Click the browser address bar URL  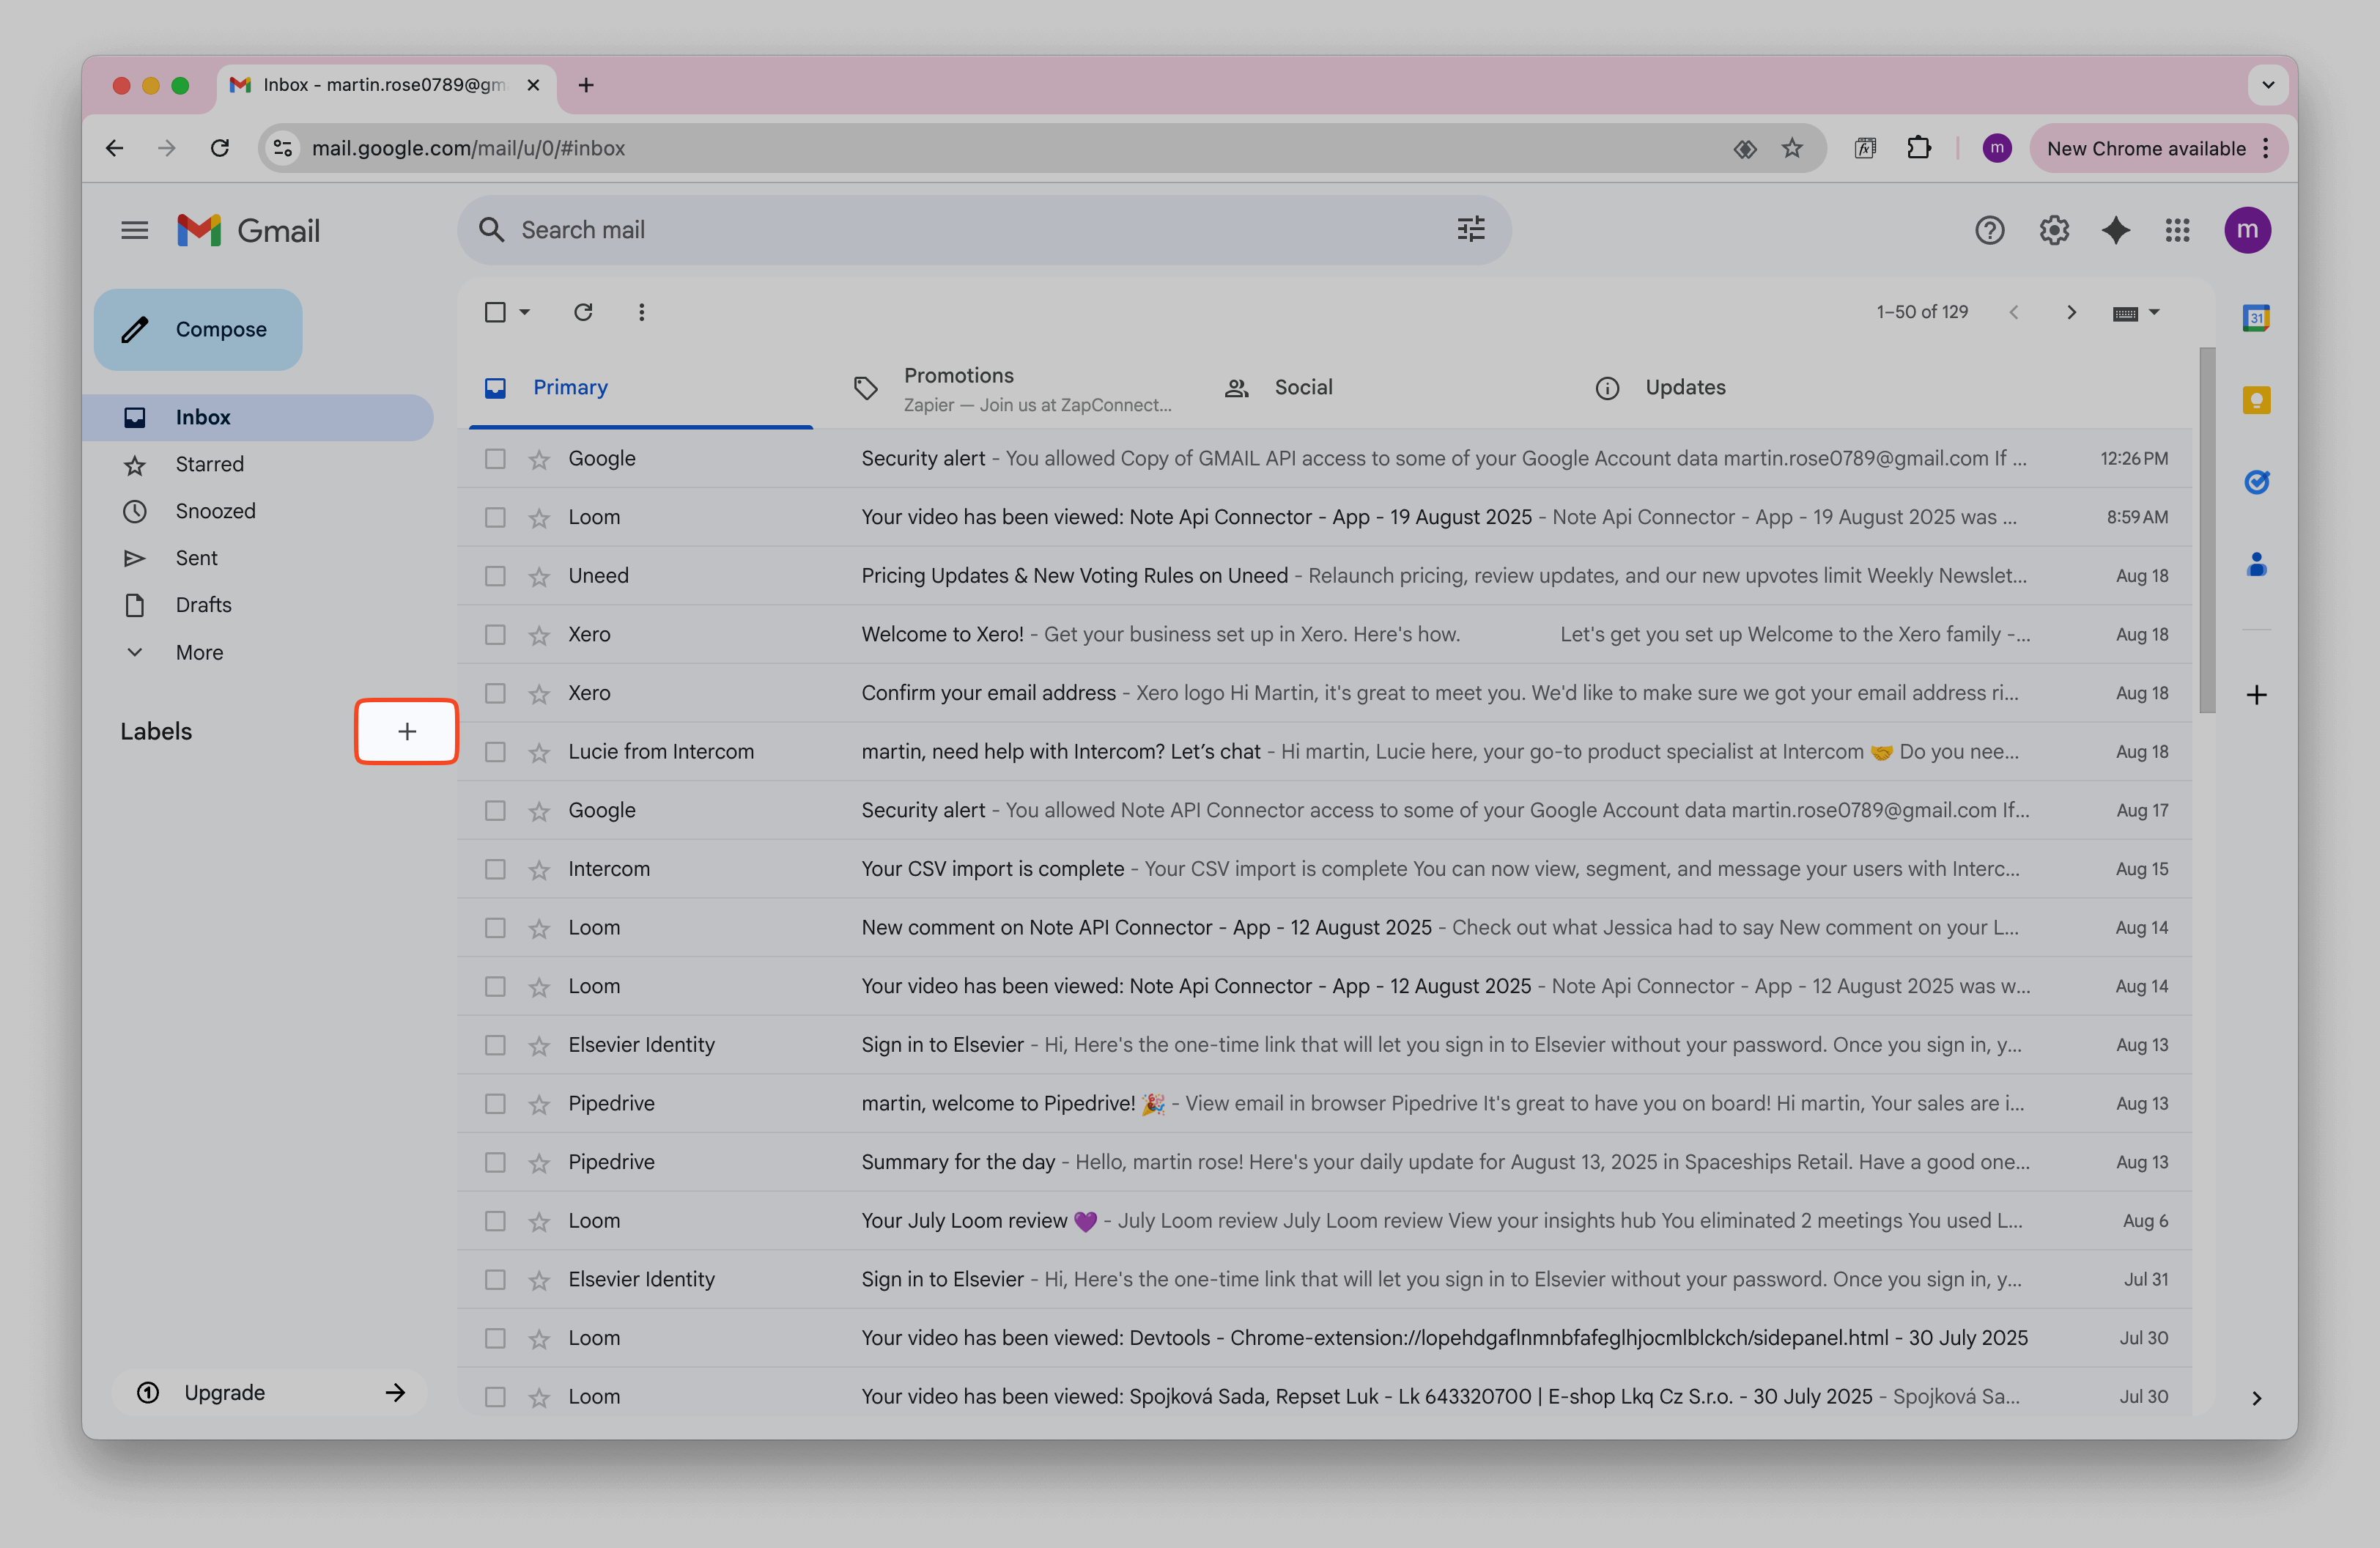pyautogui.click(x=468, y=148)
